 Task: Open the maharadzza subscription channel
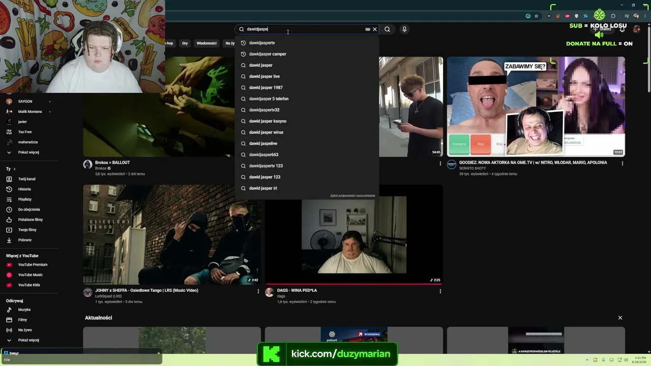pos(29,142)
